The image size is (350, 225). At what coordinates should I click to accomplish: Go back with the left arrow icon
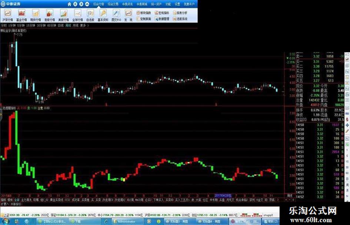coord(76,4)
